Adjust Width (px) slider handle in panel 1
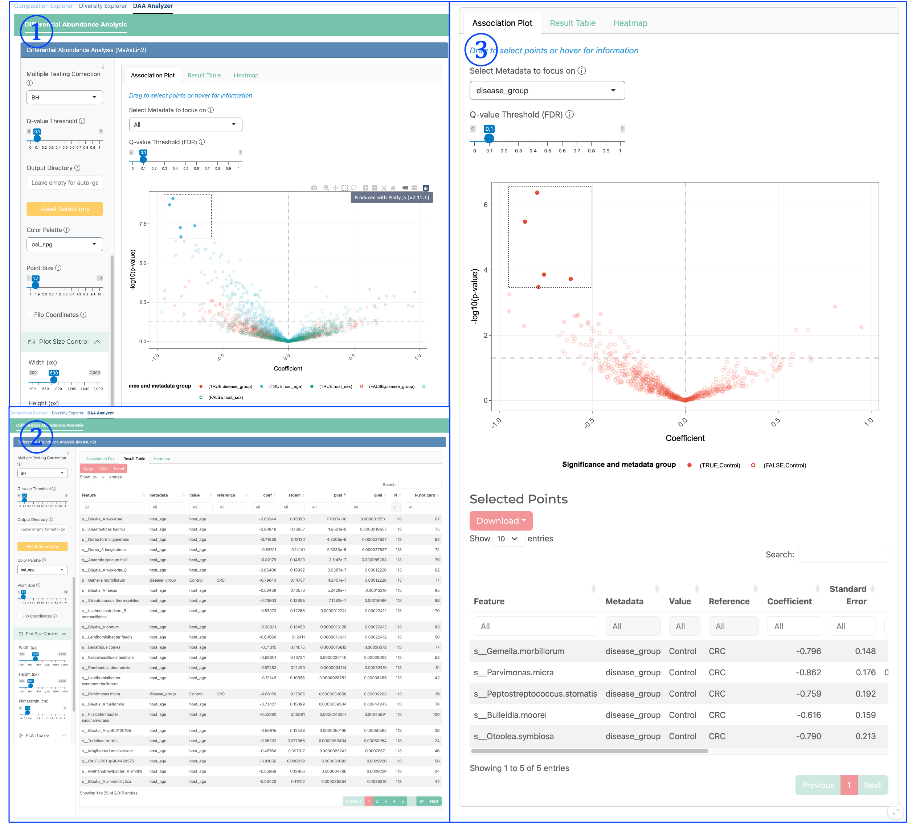The image size is (908, 823). [54, 380]
